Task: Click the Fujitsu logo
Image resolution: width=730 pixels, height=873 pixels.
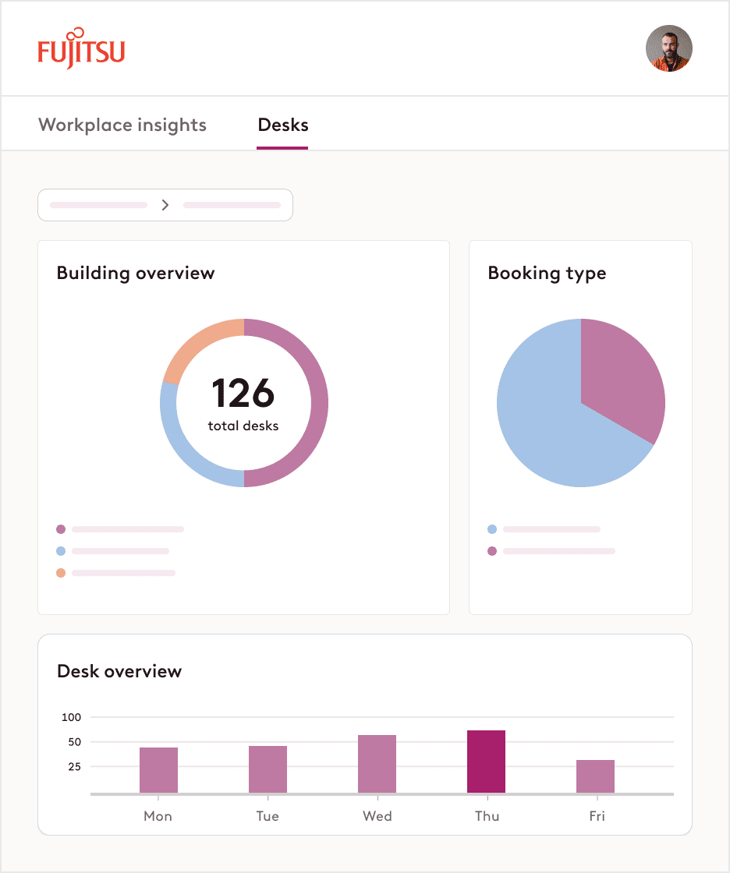Action: pyautogui.click(x=83, y=48)
